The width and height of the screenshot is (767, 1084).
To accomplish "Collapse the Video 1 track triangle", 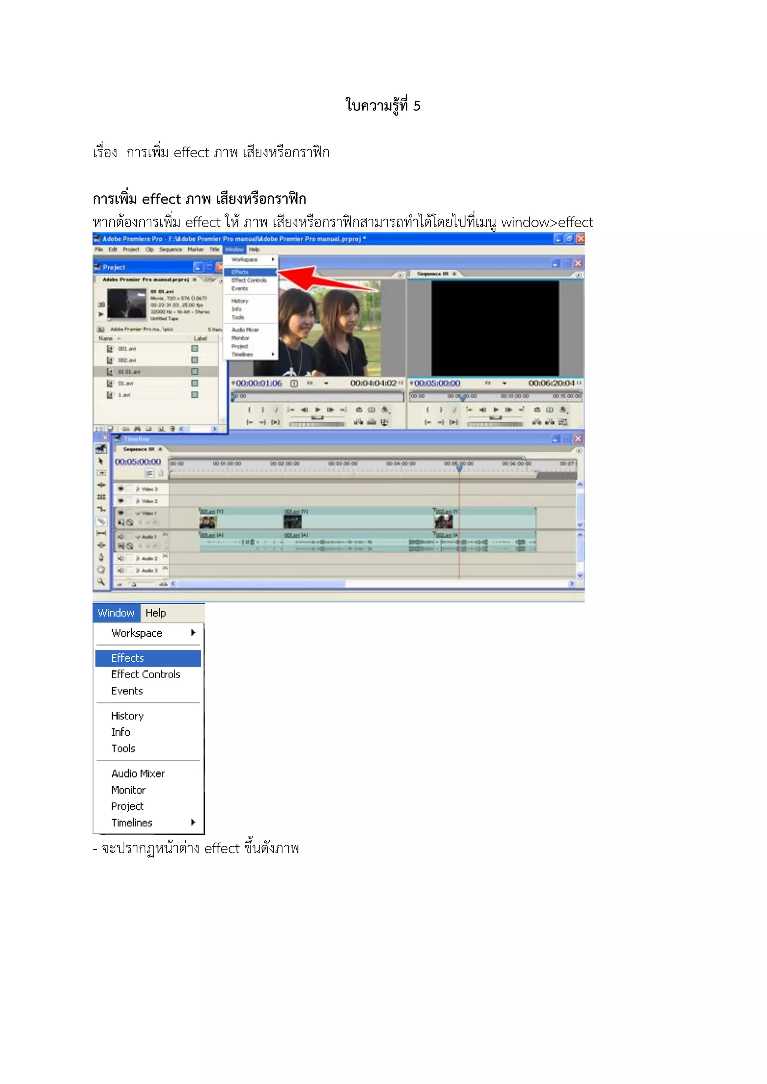I will 137,513.
